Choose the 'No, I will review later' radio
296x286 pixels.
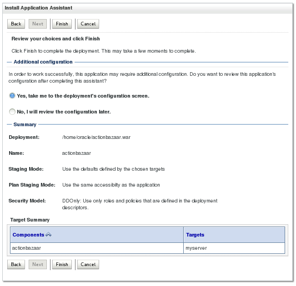pyautogui.click(x=12, y=111)
